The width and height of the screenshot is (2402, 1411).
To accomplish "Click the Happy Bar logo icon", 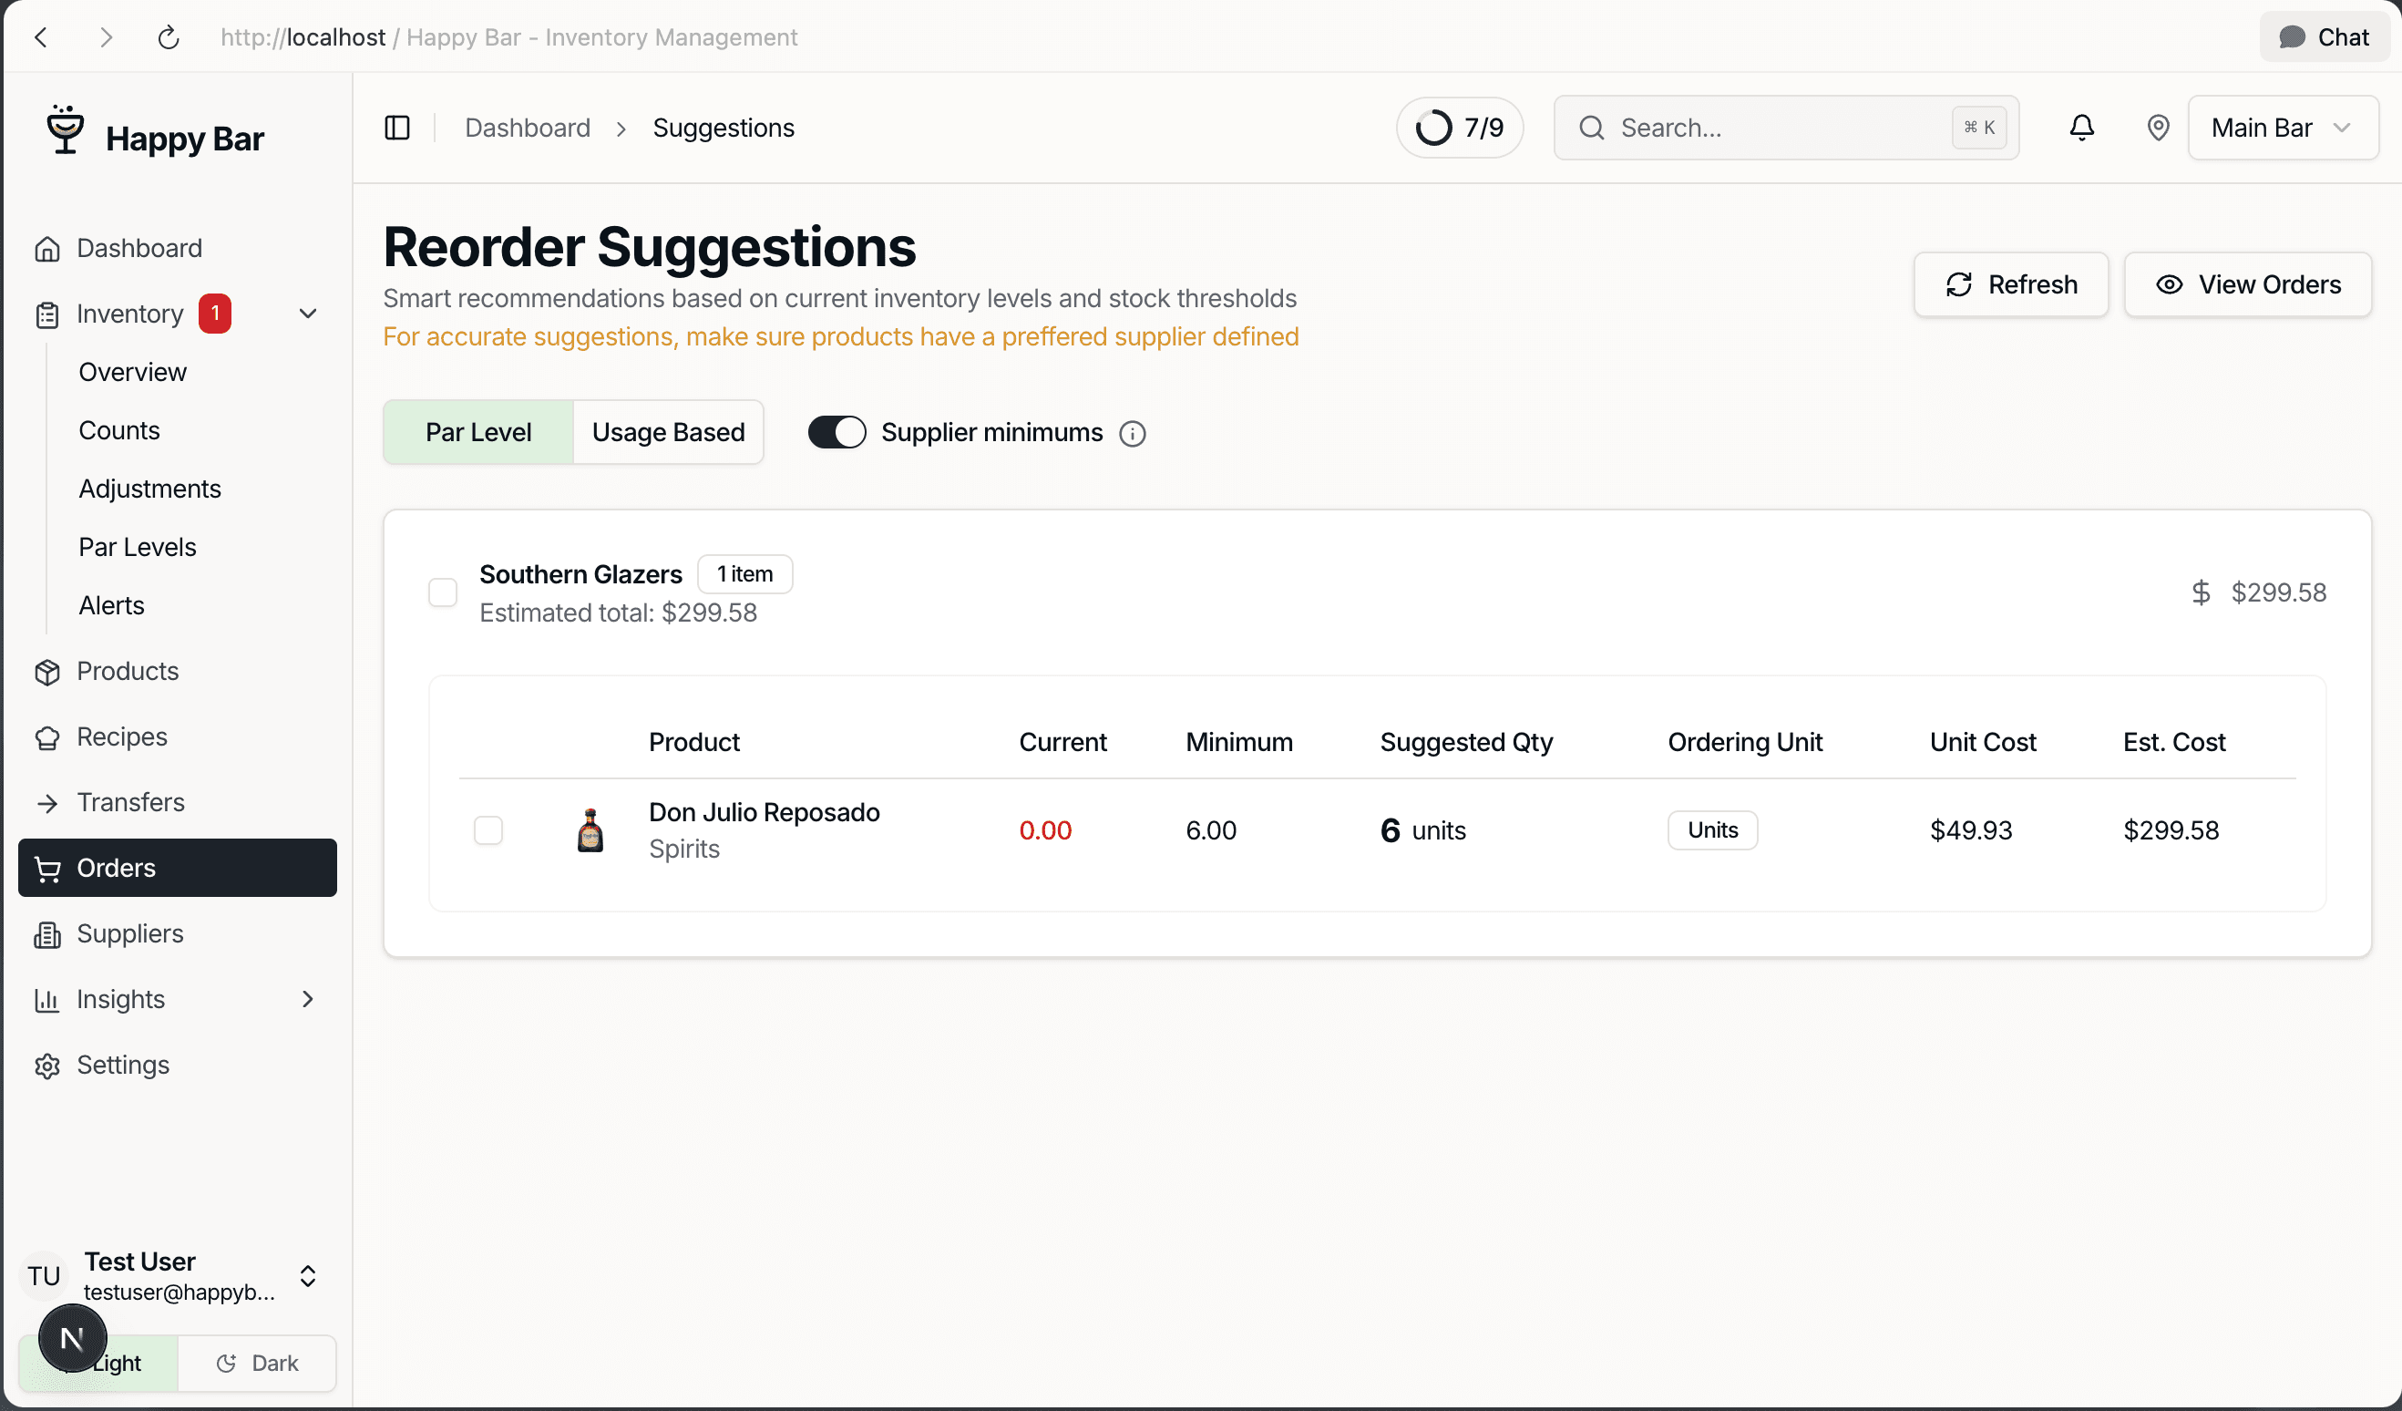I will click(x=65, y=130).
